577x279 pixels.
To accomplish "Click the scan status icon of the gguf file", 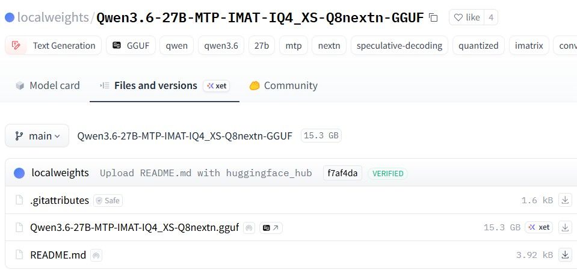I will 249,228.
